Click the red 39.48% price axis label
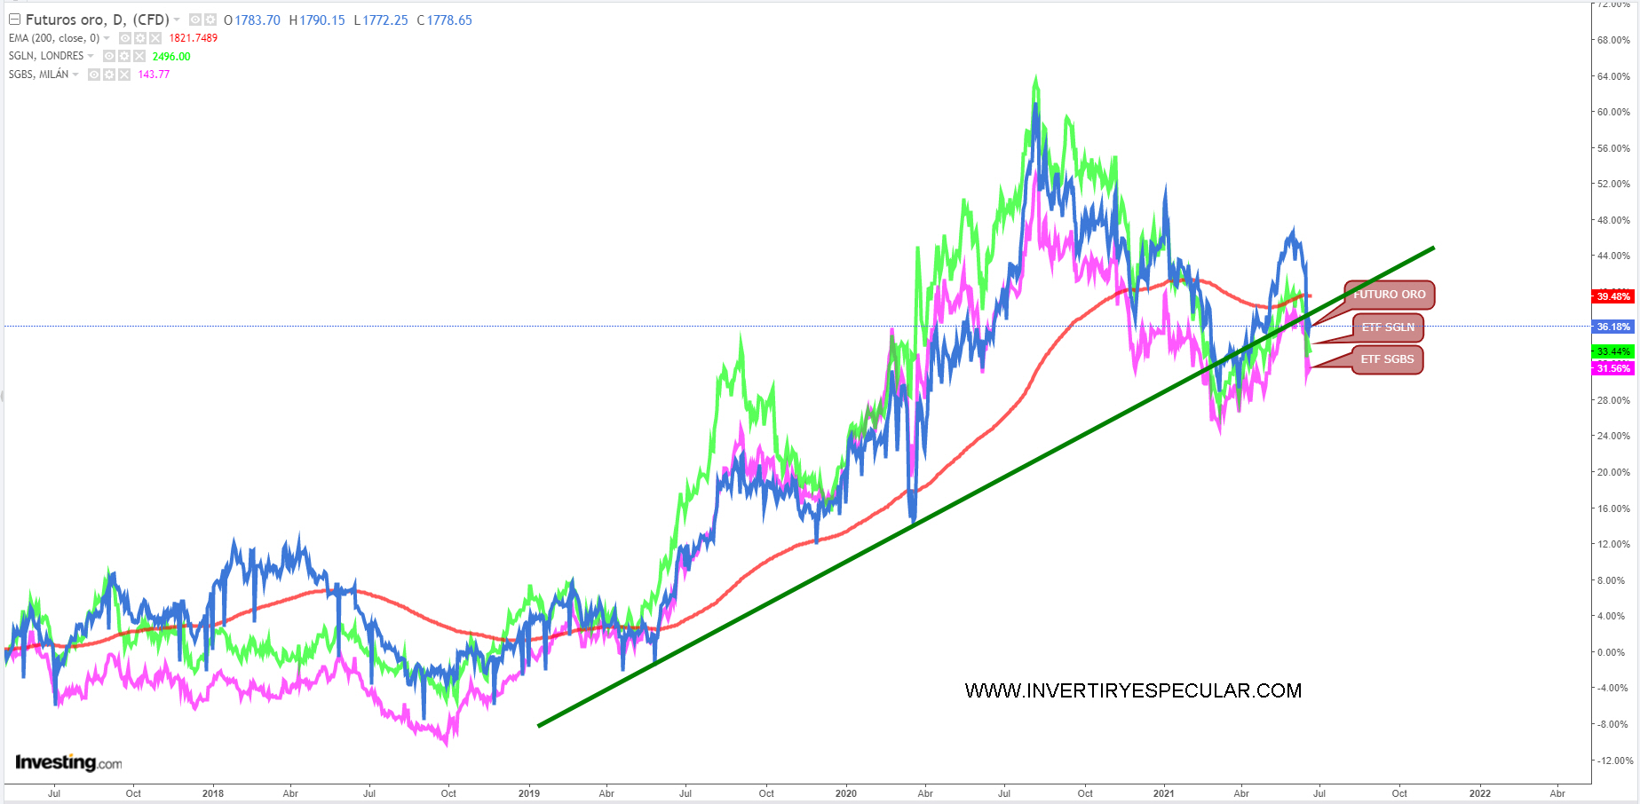 click(x=1612, y=296)
